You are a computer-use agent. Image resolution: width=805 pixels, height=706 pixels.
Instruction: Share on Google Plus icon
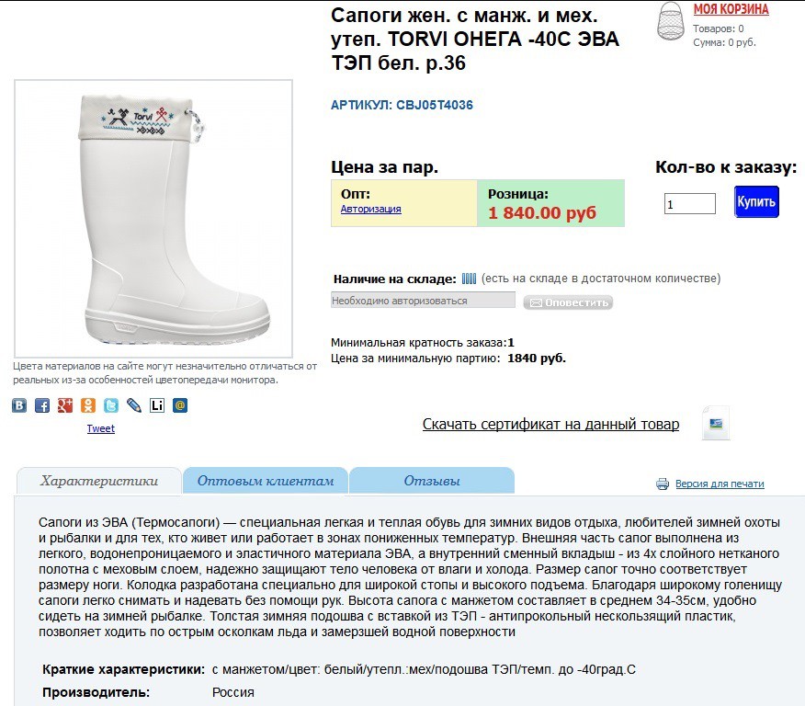(x=64, y=405)
